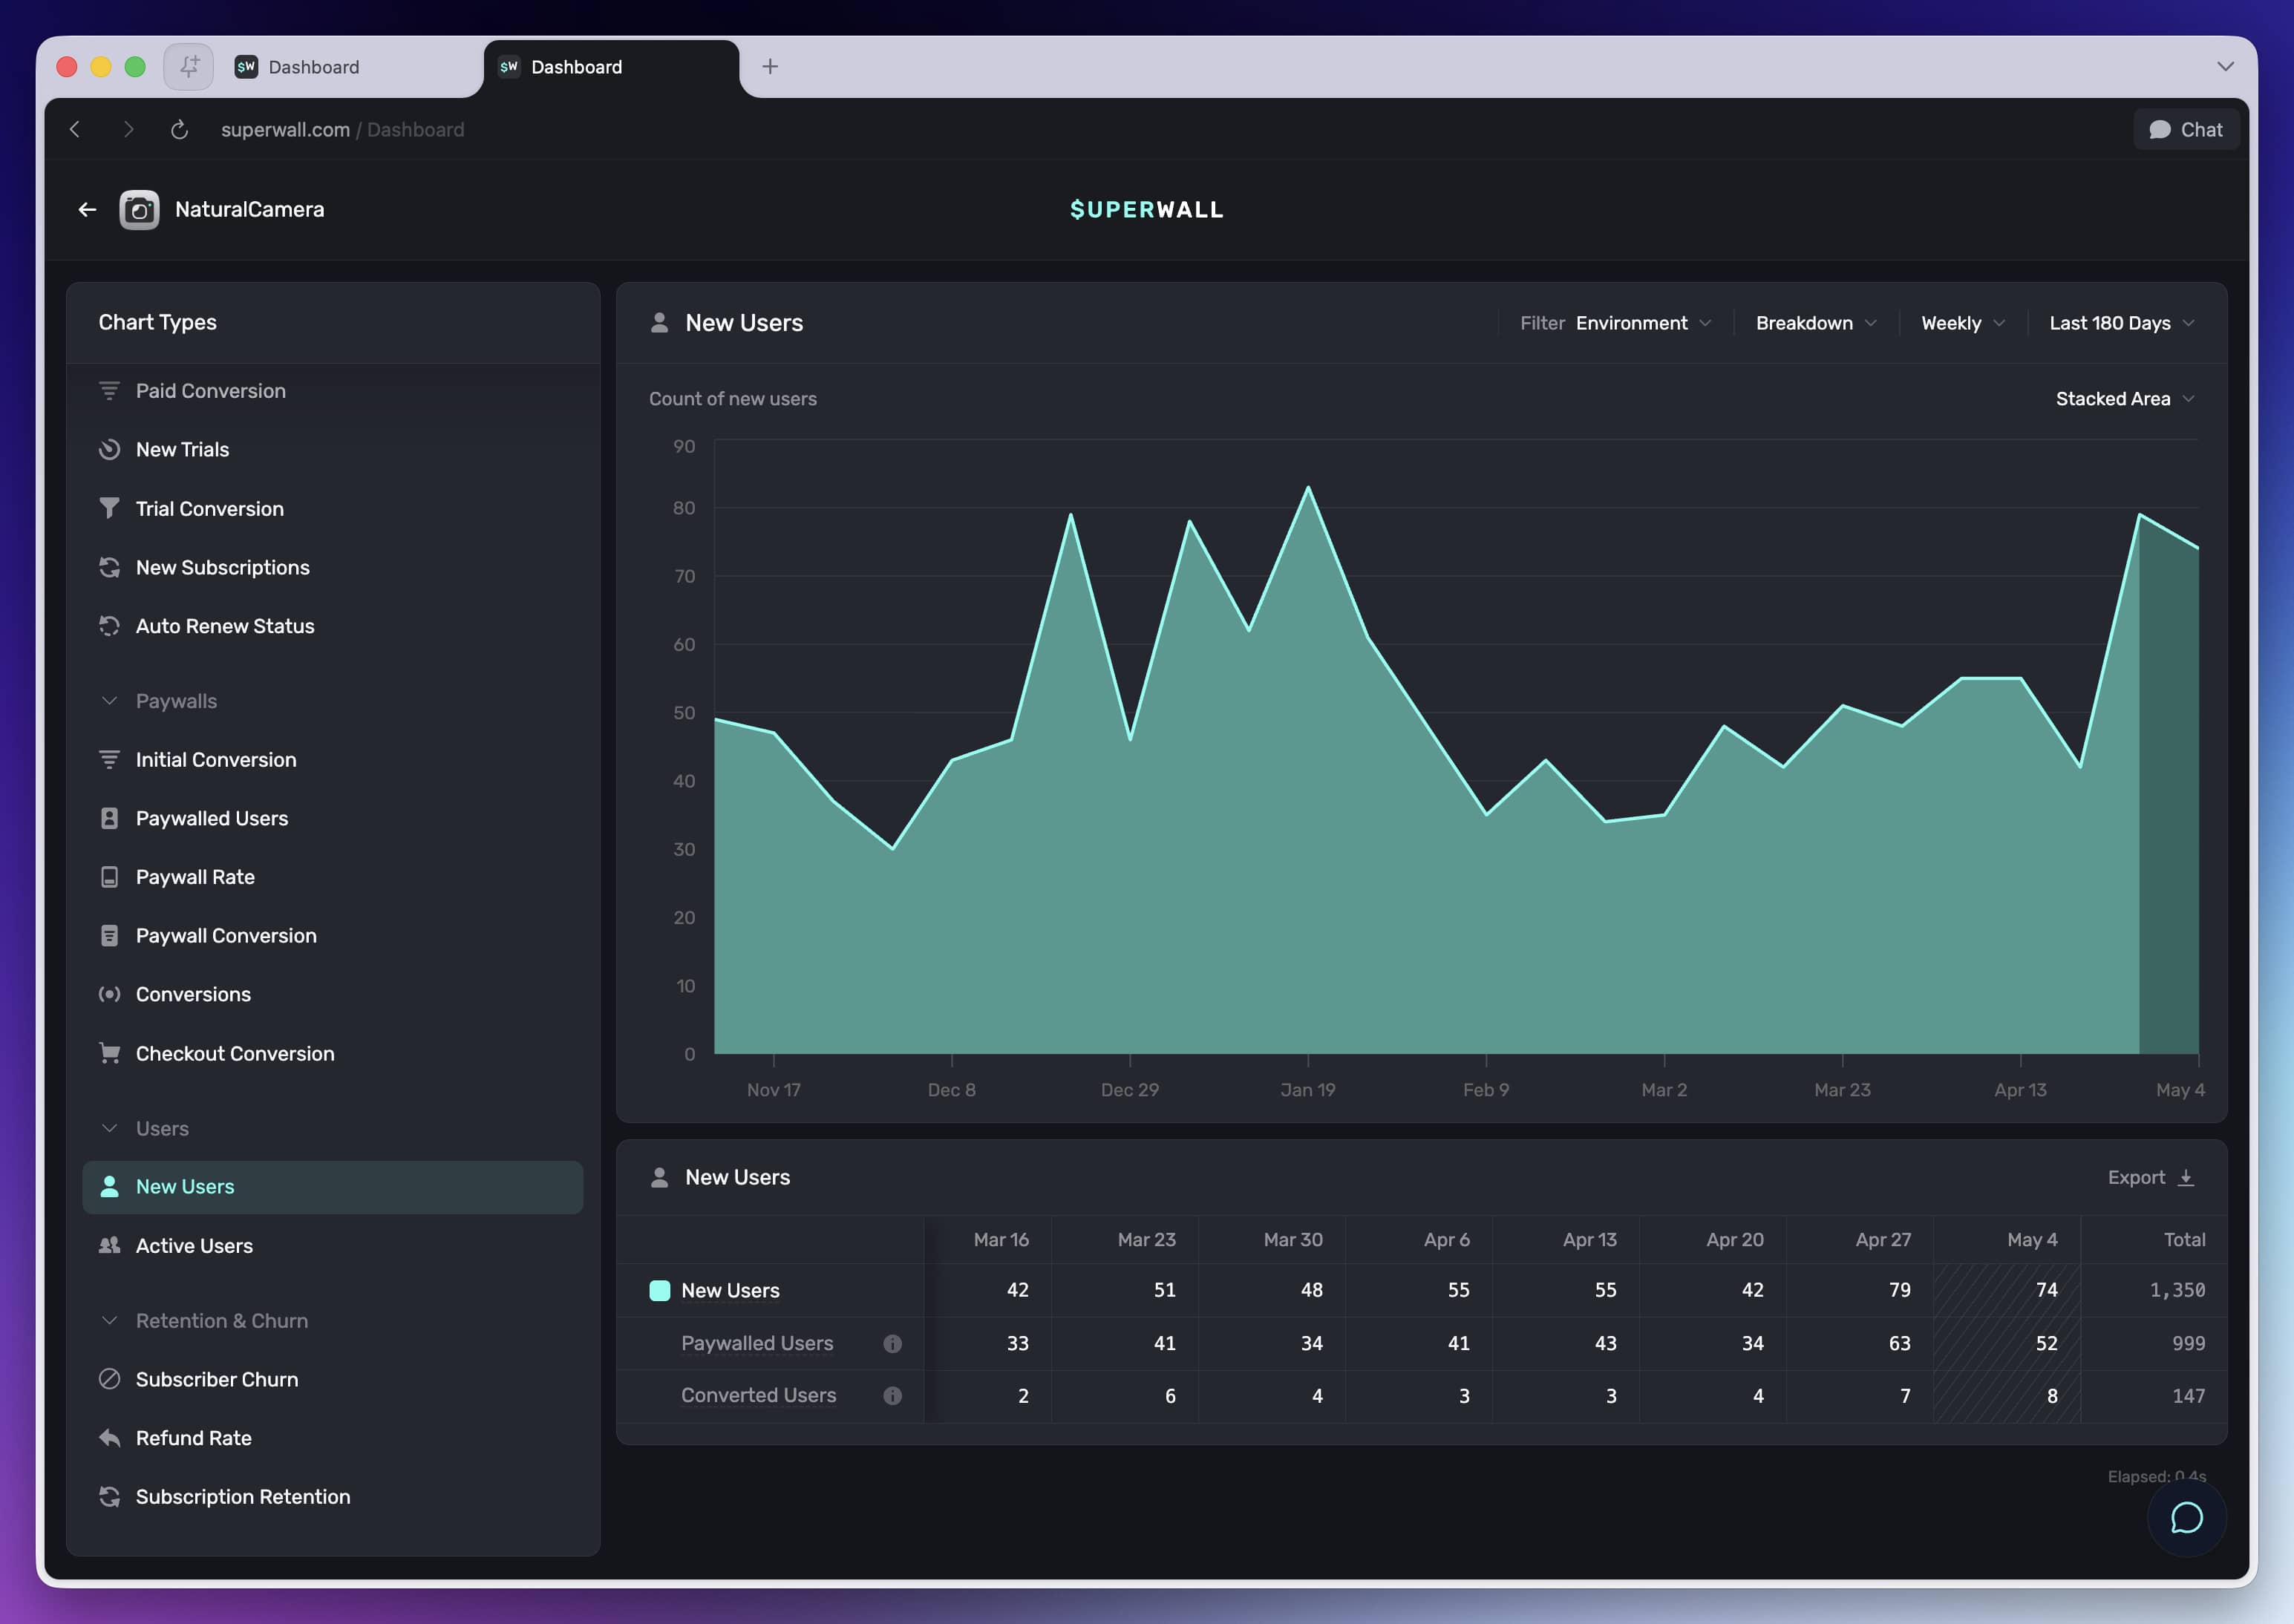Viewport: 2294px width, 1624px height.
Task: Open the Environment filter dropdown
Action: tap(1616, 323)
